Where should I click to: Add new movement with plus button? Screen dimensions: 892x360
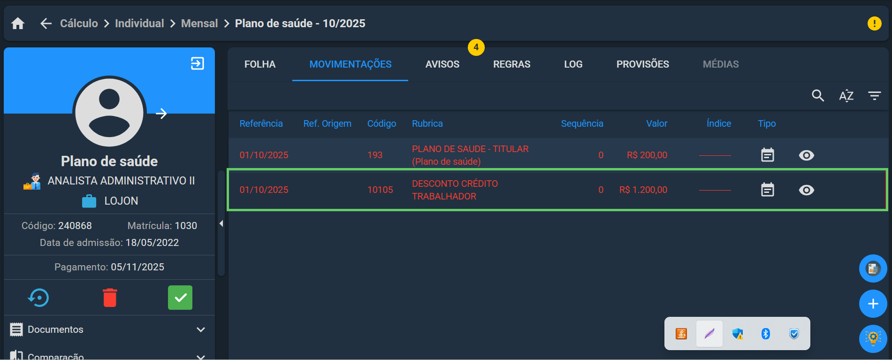coord(873,304)
